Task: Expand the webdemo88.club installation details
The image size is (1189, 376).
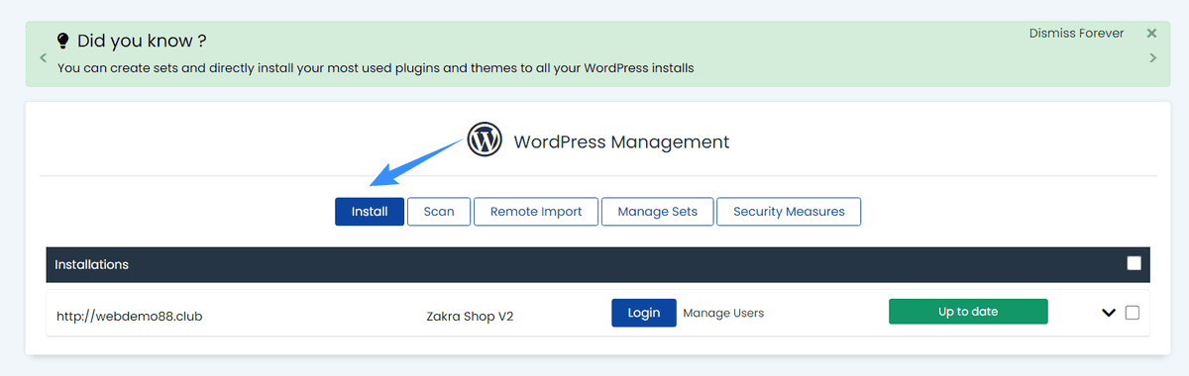Action: [x=1109, y=313]
